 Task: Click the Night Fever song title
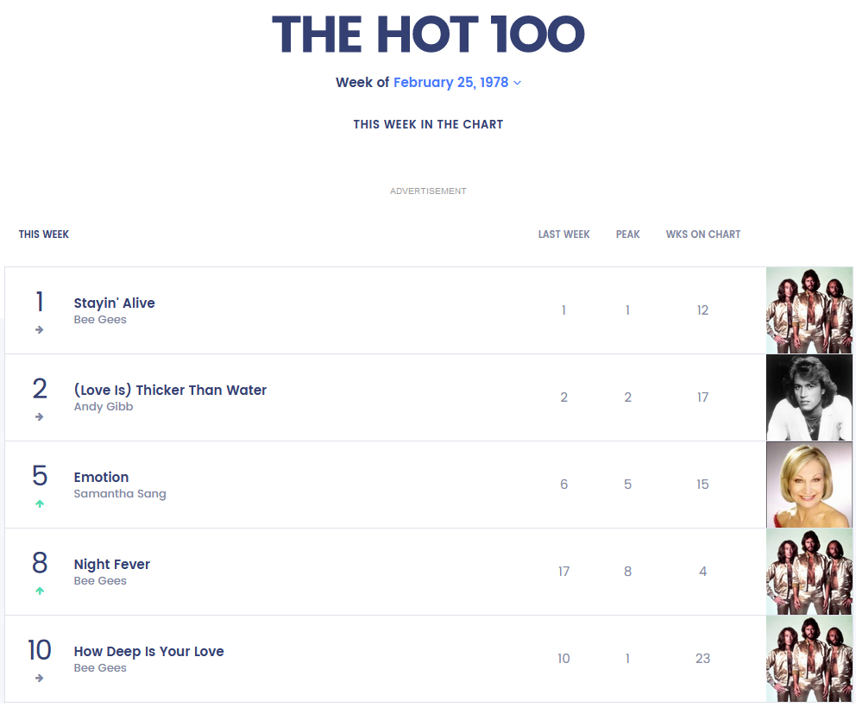112,564
